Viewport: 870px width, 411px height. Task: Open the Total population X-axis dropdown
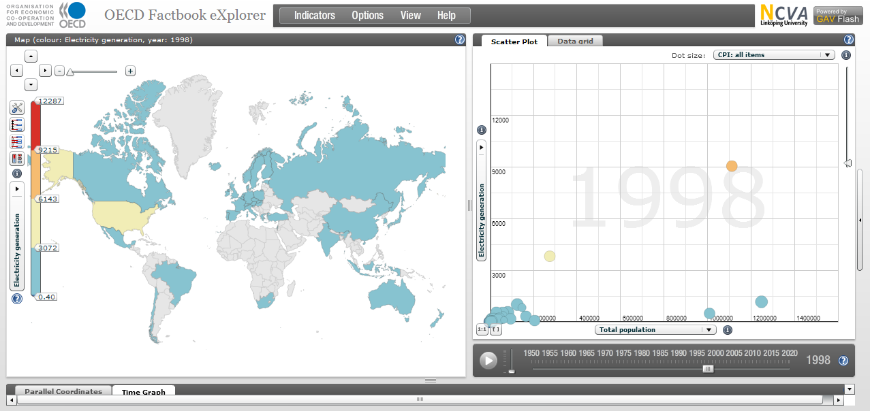coord(655,330)
